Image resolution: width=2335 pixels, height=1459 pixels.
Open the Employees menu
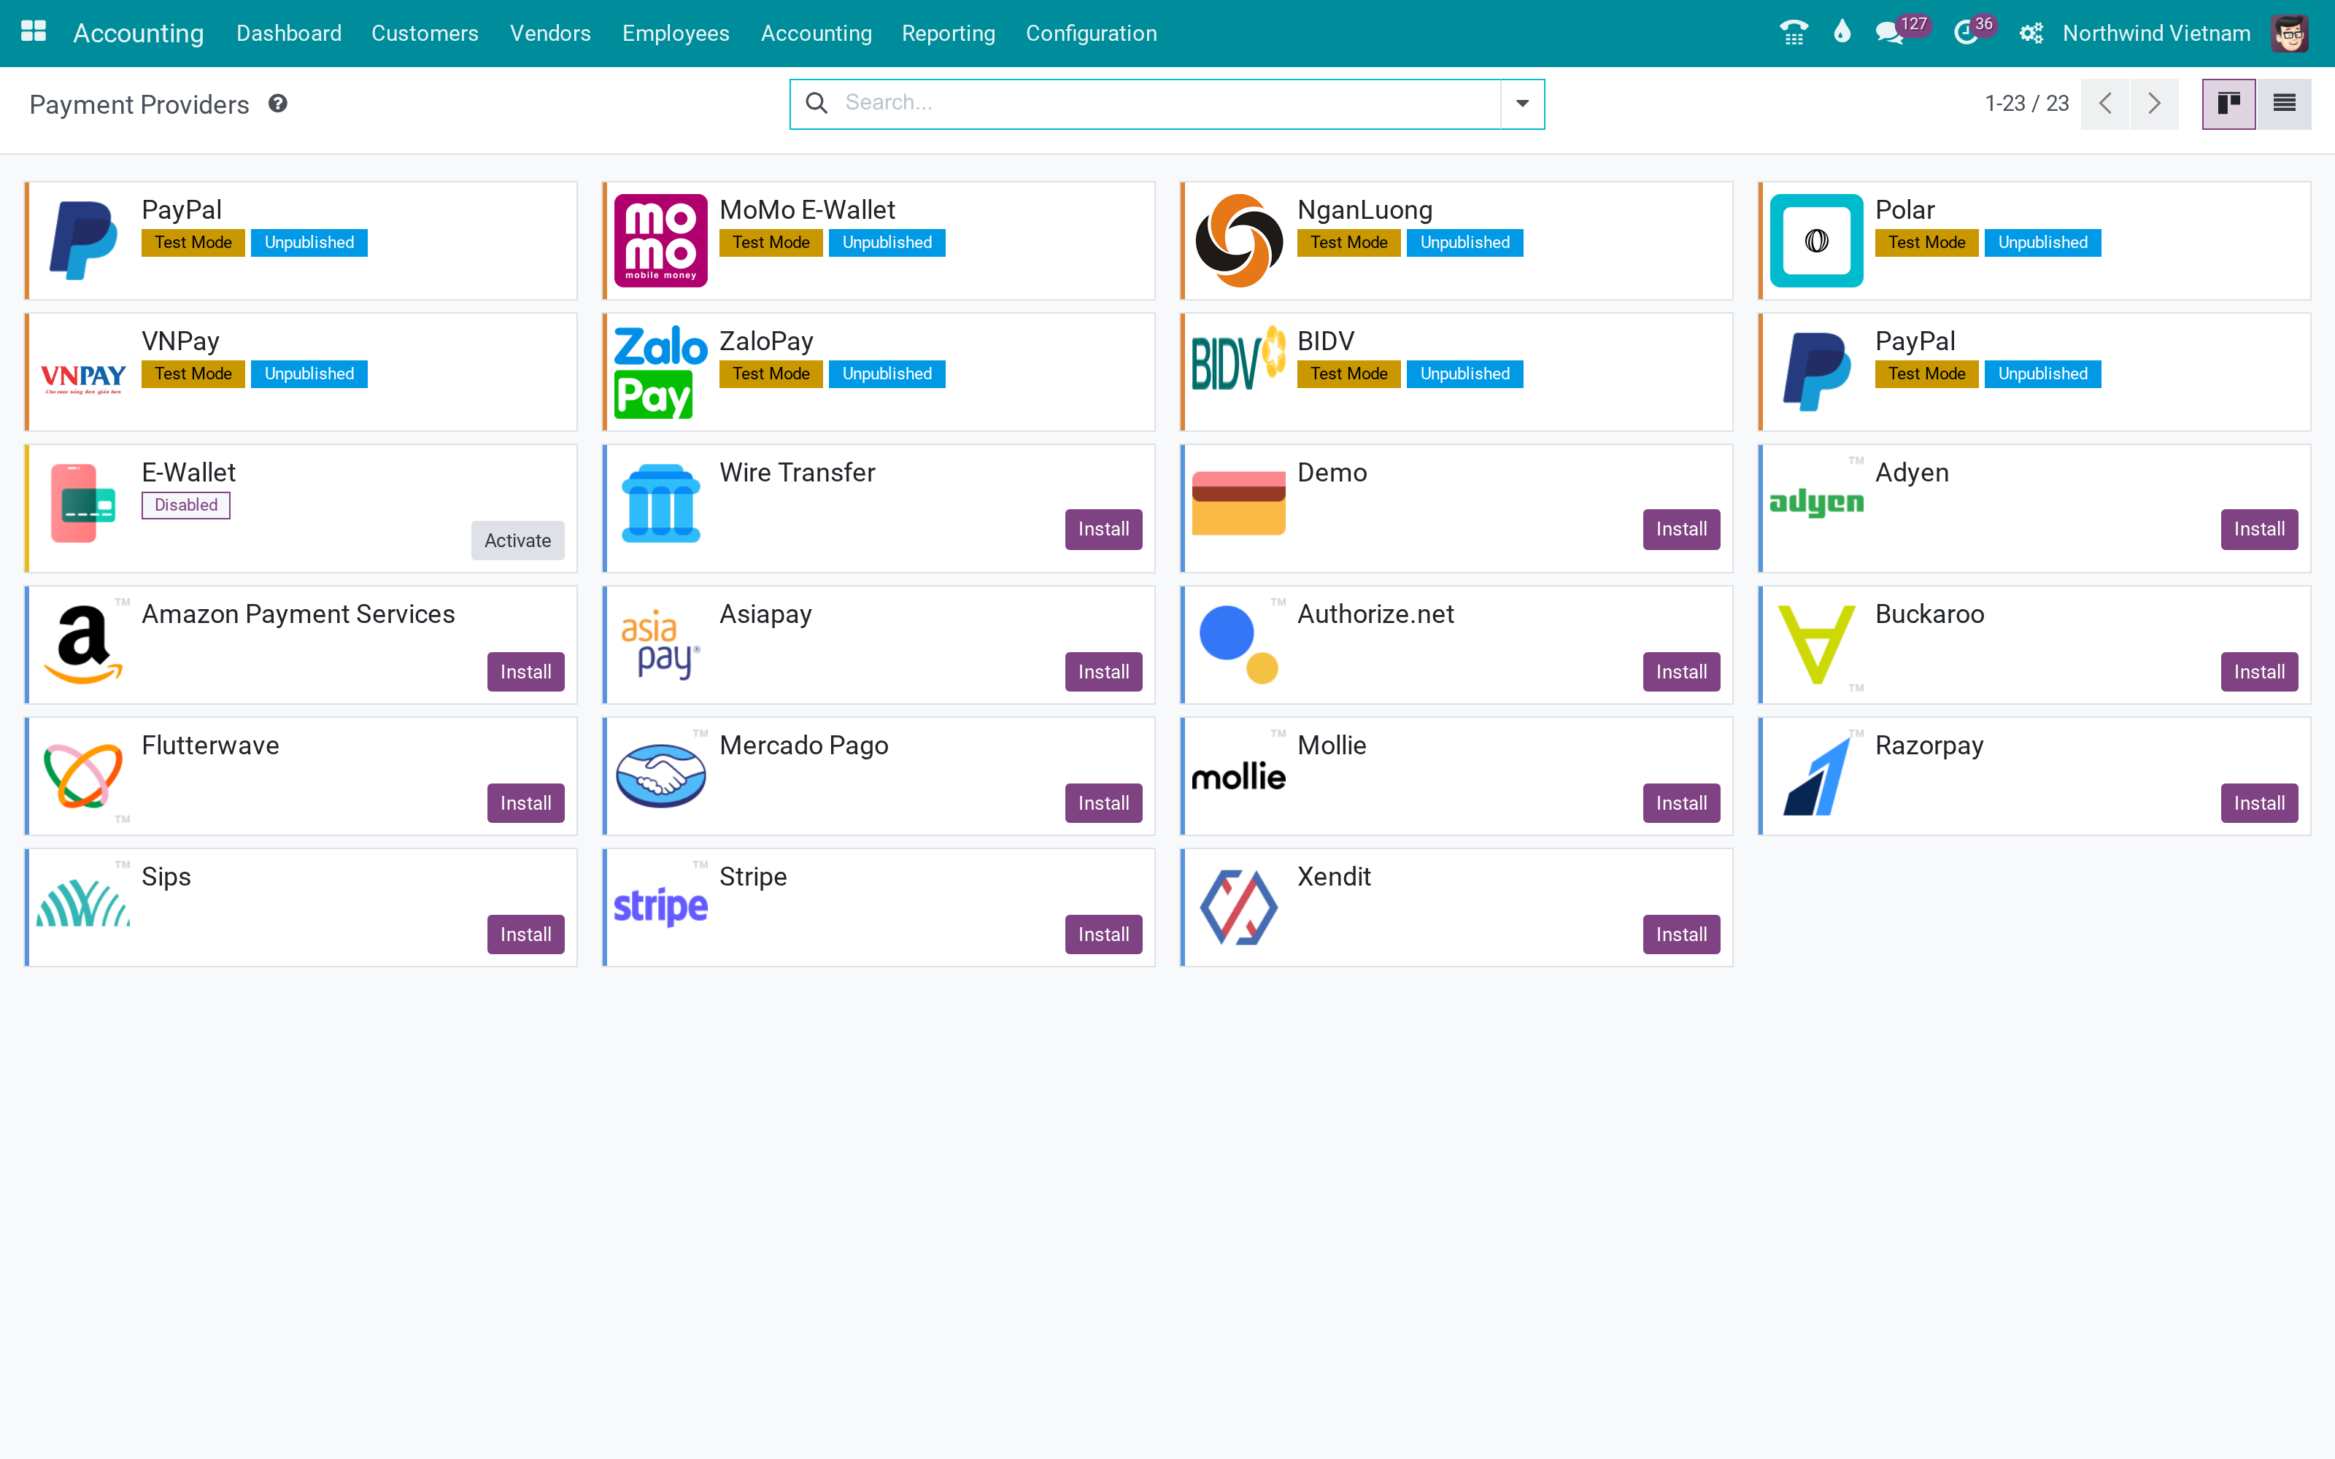(x=676, y=33)
